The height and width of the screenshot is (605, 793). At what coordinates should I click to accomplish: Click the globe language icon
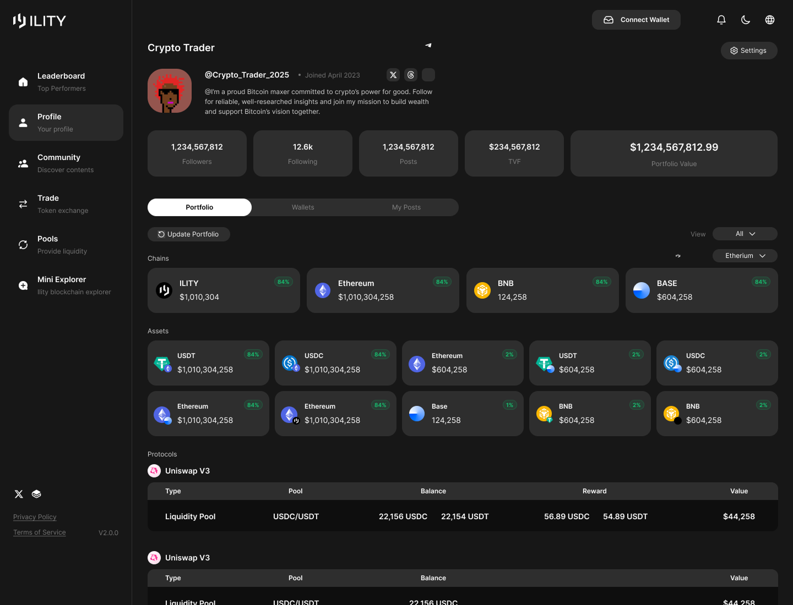pos(769,20)
